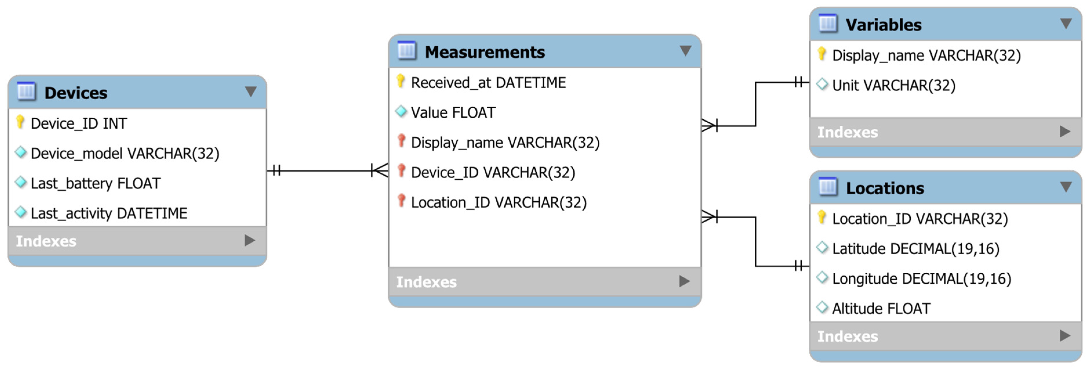Click the diamond icon beside Unit VARCHAR(32)
1089x370 pixels.
click(x=822, y=85)
